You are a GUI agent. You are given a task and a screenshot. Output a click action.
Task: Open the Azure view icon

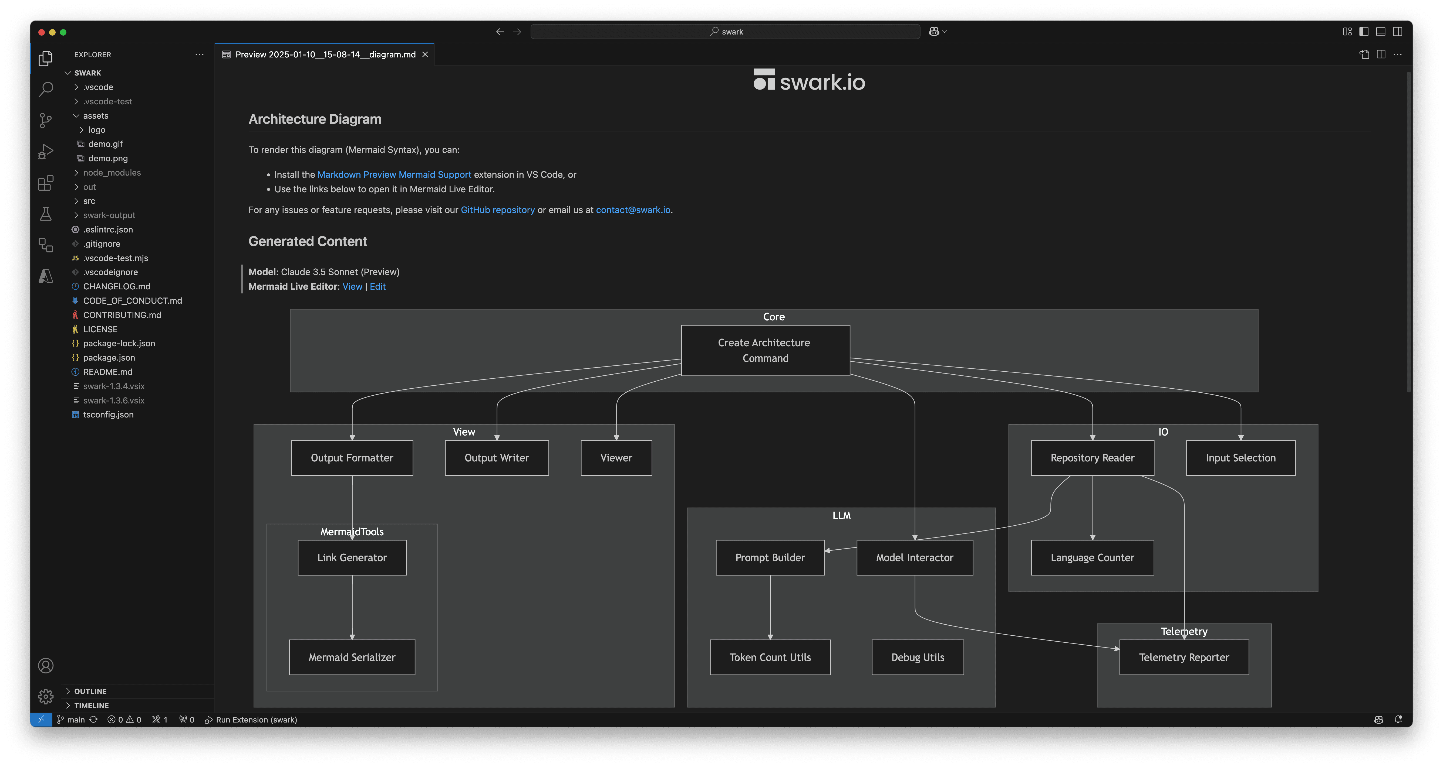[x=46, y=276]
